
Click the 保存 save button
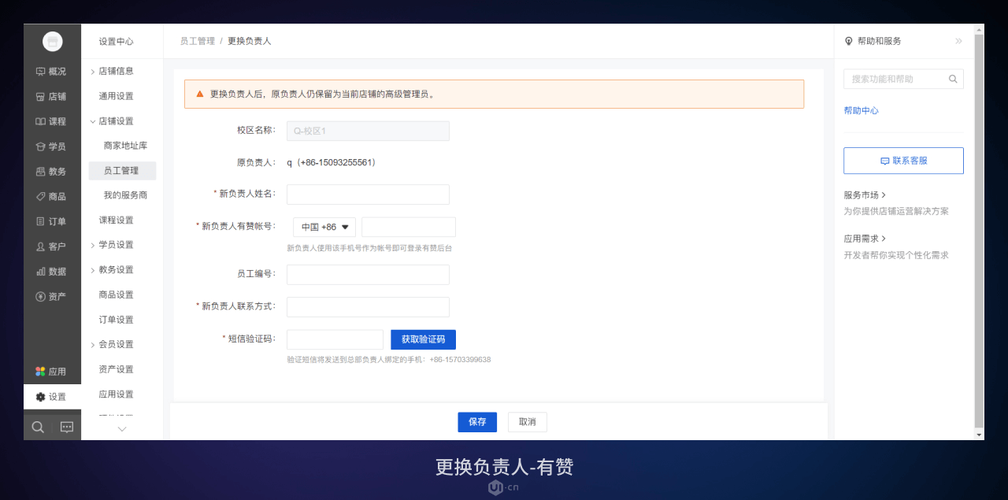[x=477, y=422]
